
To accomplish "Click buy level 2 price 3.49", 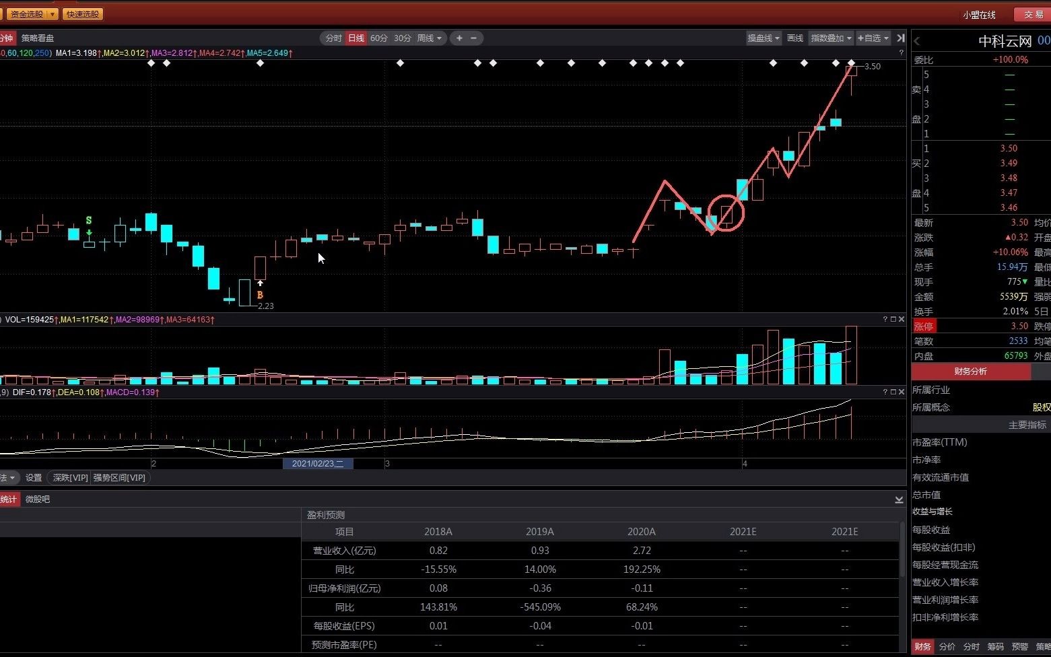I will [1009, 164].
